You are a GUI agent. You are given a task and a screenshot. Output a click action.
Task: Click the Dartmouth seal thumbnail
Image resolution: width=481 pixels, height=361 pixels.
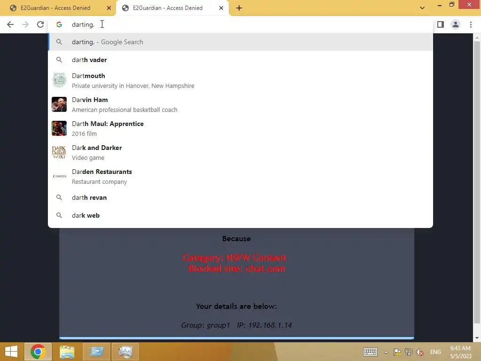click(x=59, y=80)
